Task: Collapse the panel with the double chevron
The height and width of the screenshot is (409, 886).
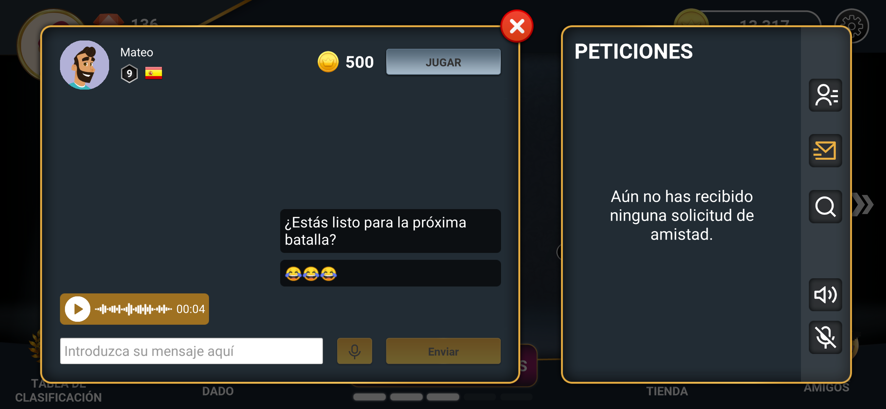Action: [x=863, y=205]
